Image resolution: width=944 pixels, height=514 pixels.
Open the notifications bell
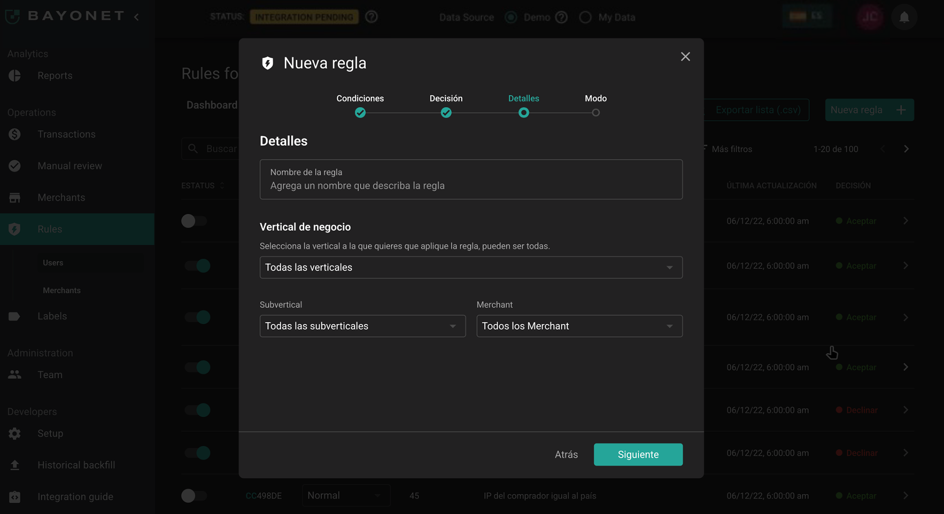click(904, 17)
